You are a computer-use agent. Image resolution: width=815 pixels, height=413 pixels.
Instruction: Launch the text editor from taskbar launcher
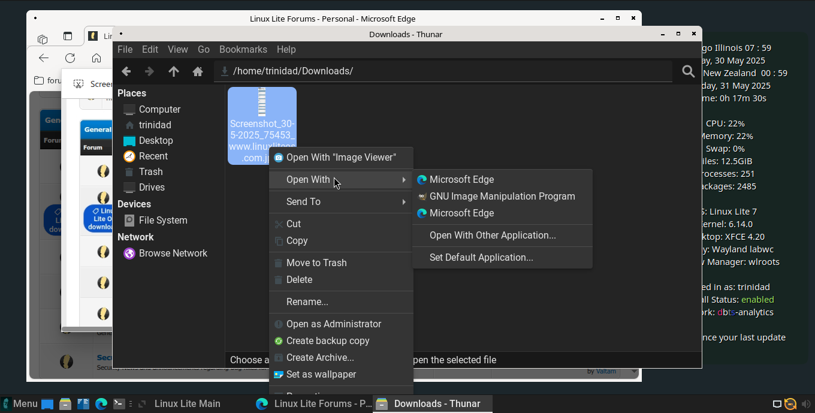[83, 404]
